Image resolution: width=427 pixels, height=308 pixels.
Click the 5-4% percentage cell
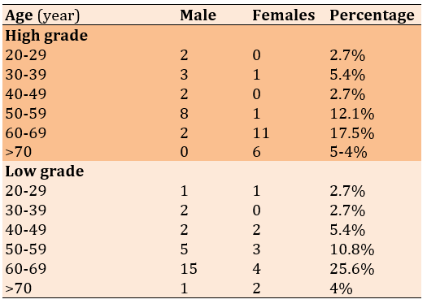[x=348, y=152]
